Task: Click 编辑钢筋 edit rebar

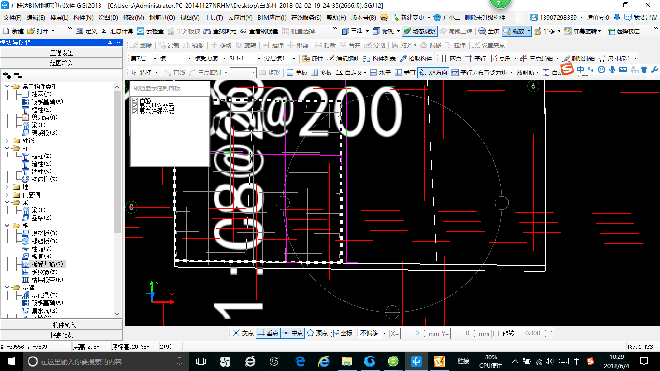Action: [343, 58]
